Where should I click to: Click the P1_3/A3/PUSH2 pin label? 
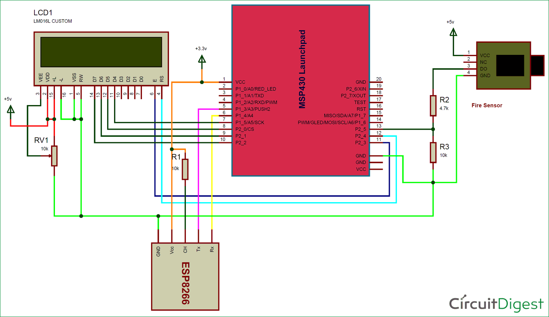(253, 109)
